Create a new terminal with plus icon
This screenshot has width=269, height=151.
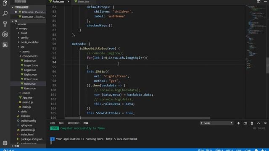(238, 123)
